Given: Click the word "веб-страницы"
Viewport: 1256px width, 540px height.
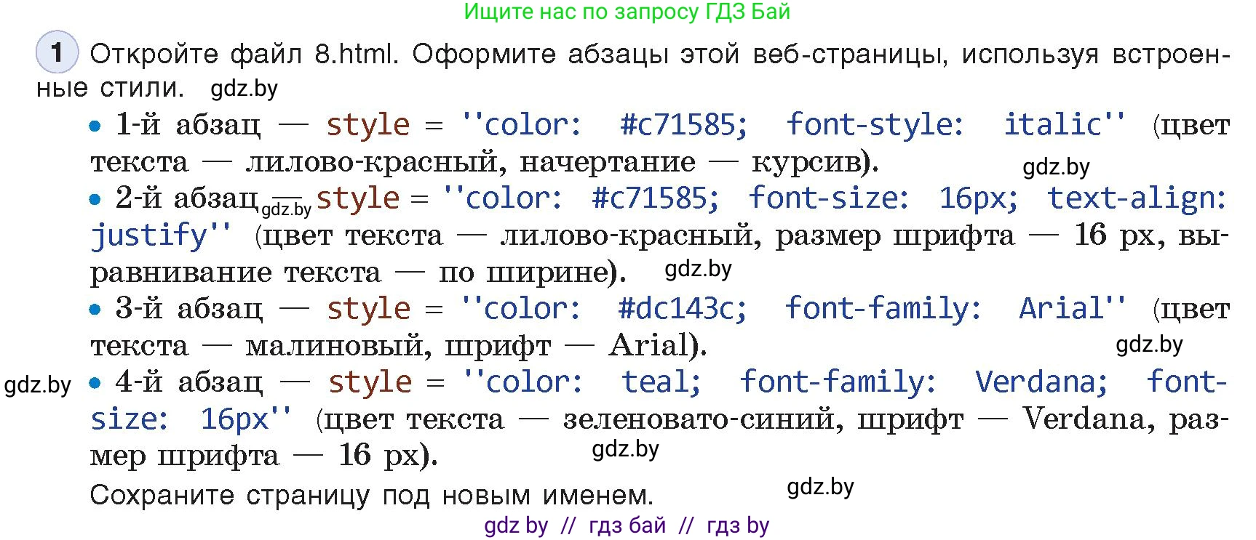Looking at the screenshot, I should [x=850, y=55].
